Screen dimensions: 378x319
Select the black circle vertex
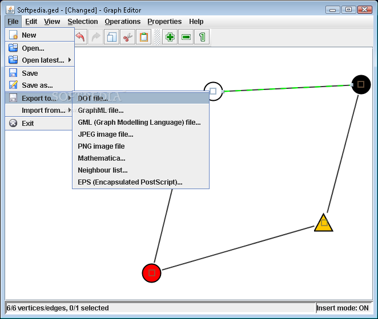click(x=361, y=84)
